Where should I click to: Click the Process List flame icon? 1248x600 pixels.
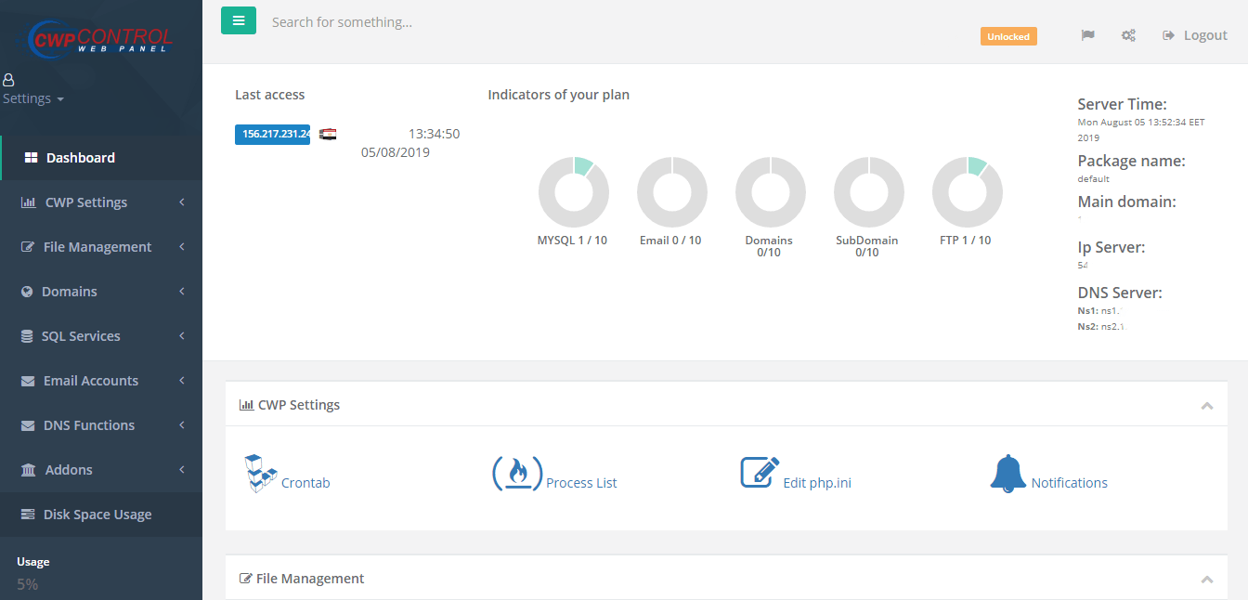[x=517, y=473]
